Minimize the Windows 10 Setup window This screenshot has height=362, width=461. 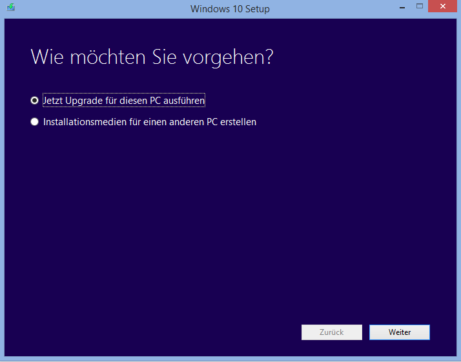(x=402, y=7)
